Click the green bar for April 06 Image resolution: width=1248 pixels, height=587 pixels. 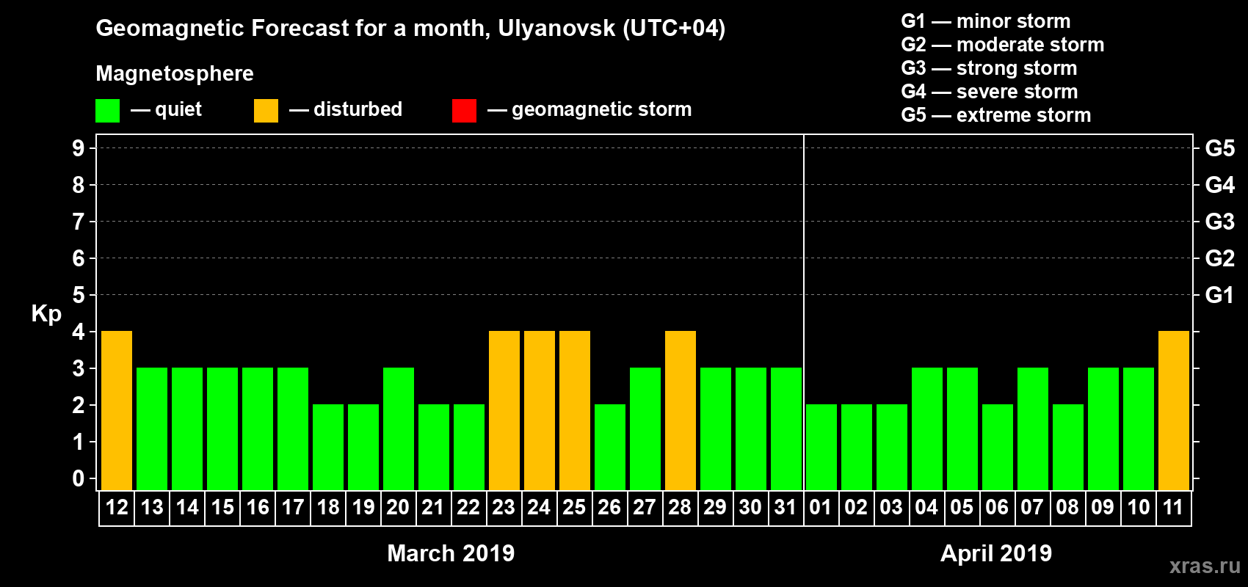[998, 448]
